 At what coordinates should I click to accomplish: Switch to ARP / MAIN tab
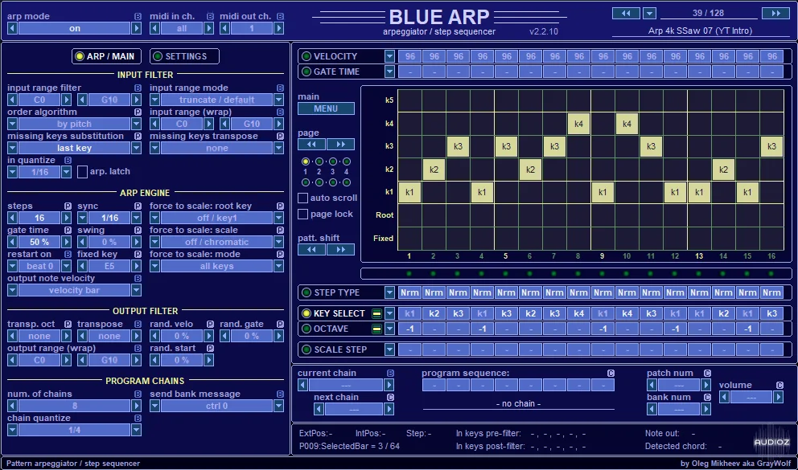[107, 56]
